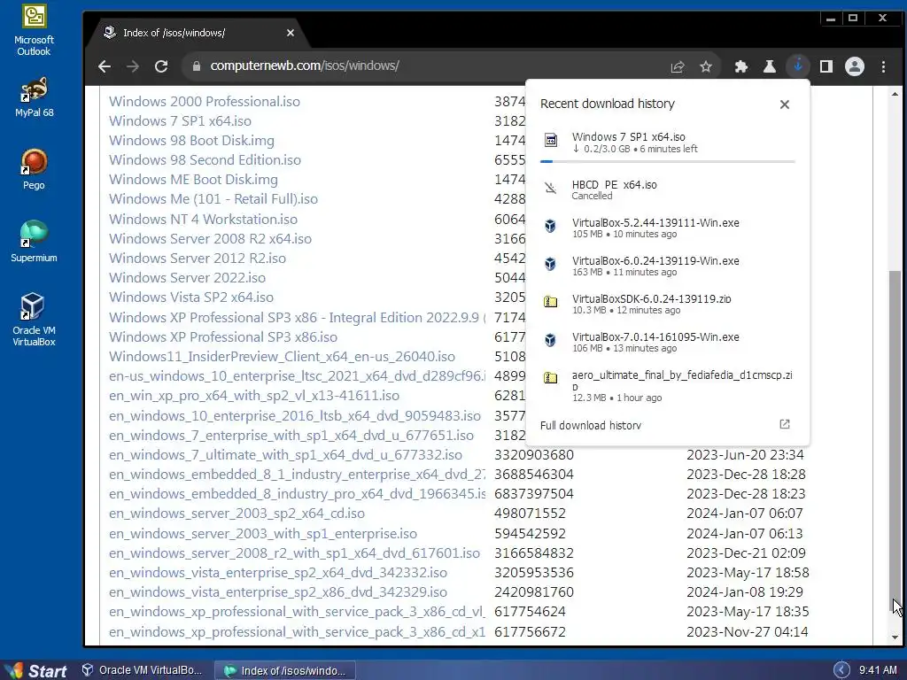This screenshot has width=907, height=680.
Task: Open the side panel icon
Action: (x=826, y=66)
